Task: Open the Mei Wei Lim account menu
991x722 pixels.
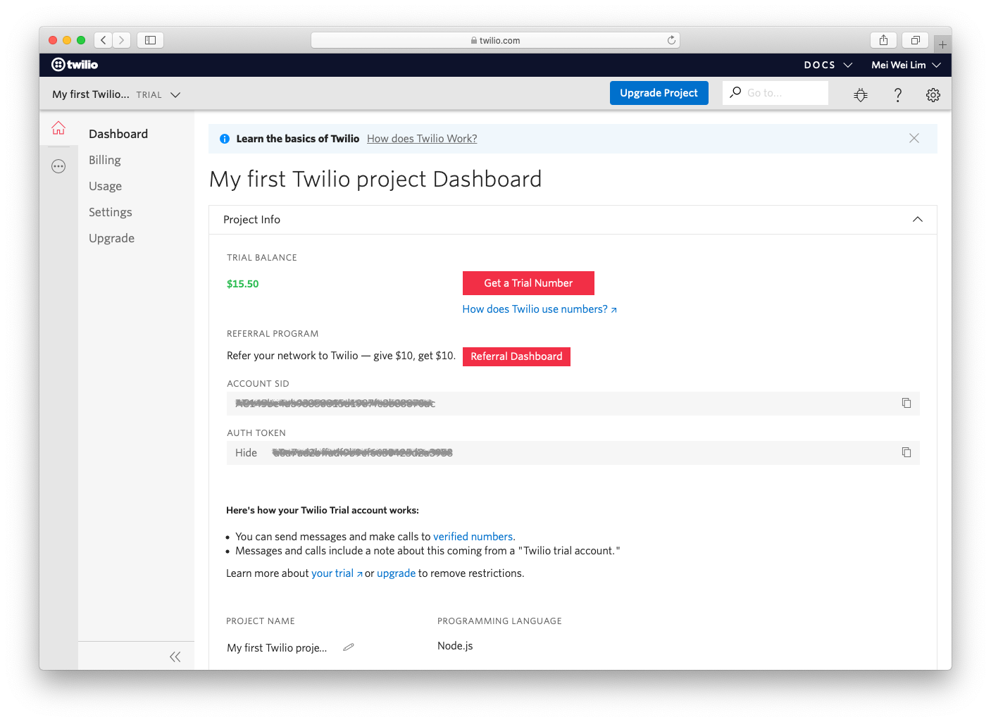Action: pos(905,65)
